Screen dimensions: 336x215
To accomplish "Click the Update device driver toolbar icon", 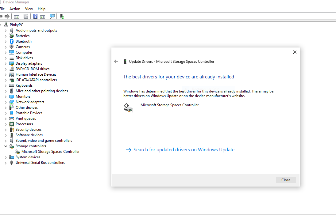I will click(x=62, y=16).
